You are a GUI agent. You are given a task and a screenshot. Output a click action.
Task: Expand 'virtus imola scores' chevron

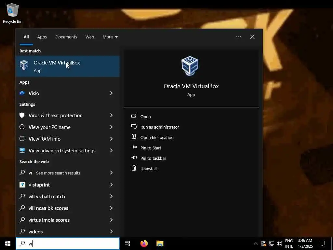pyautogui.click(x=111, y=220)
